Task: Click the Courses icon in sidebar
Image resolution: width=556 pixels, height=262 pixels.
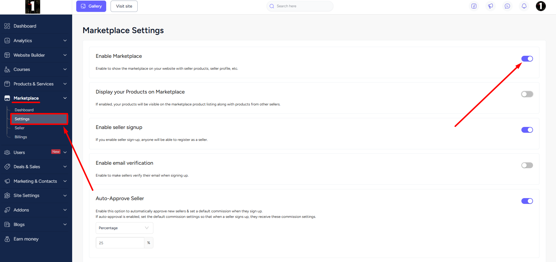Action: point(7,69)
